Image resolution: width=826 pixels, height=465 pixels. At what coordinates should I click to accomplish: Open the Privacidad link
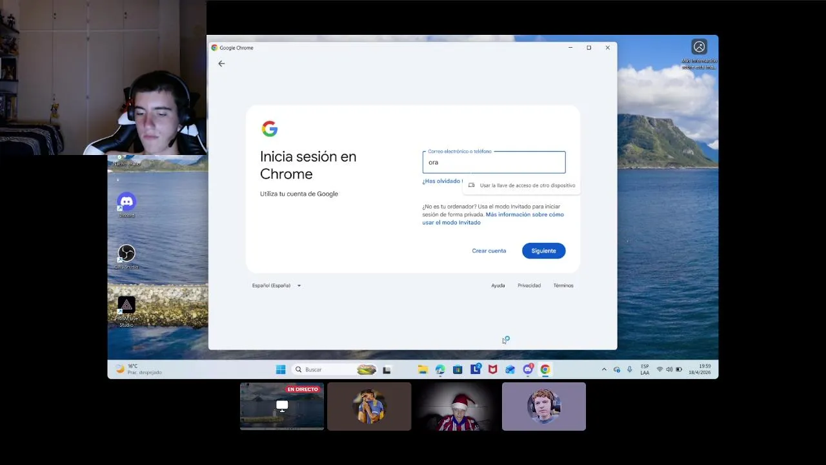pos(529,285)
